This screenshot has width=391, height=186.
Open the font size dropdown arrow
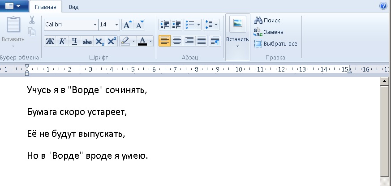coord(116,25)
